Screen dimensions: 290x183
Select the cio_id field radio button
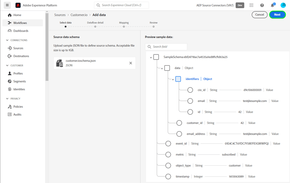point(190,90)
